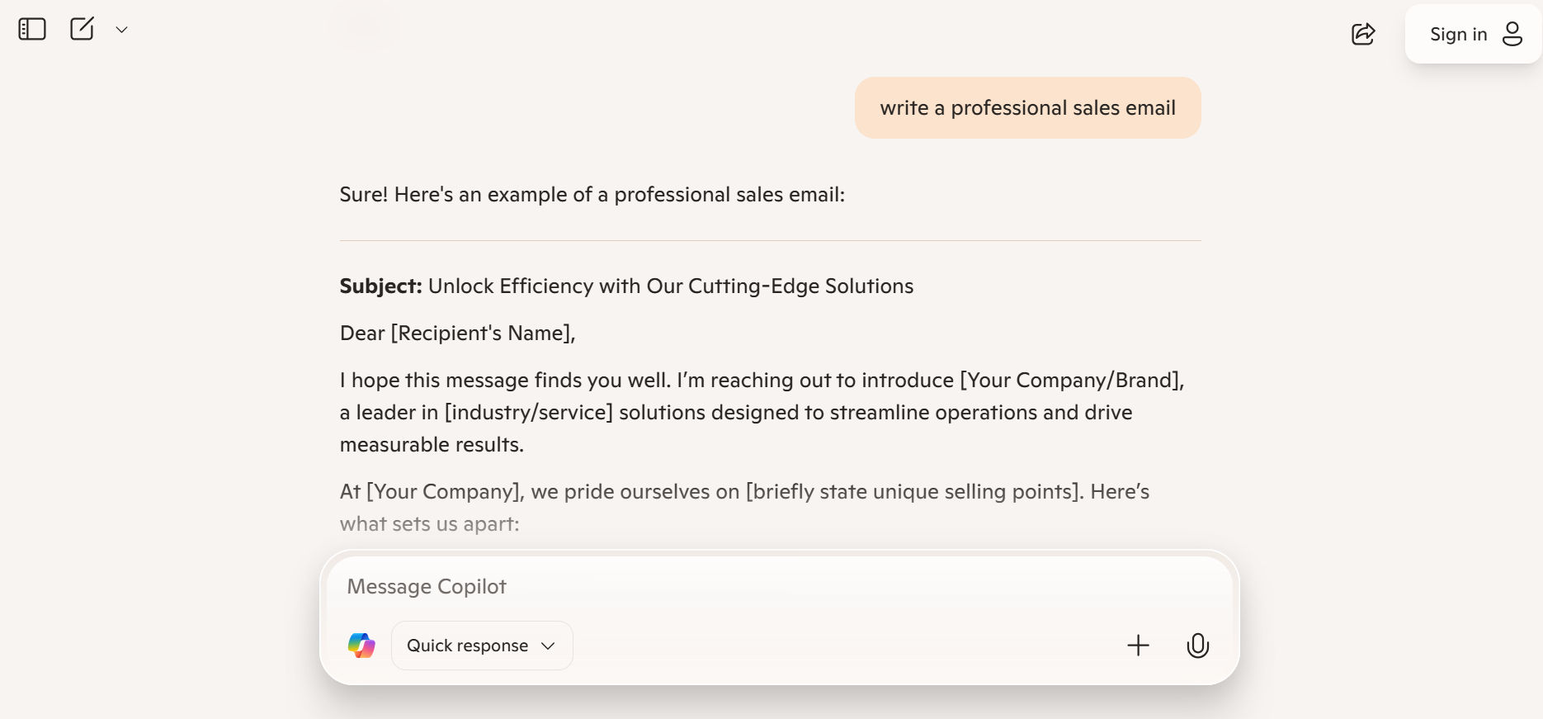1543x719 pixels.
Task: Start a new chat with compose icon
Action: click(82, 29)
